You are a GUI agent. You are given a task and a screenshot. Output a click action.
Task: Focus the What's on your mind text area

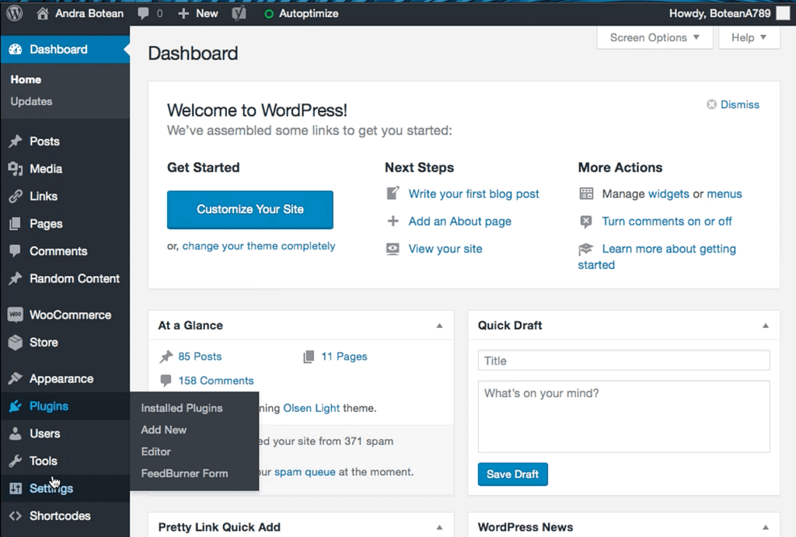tap(624, 417)
